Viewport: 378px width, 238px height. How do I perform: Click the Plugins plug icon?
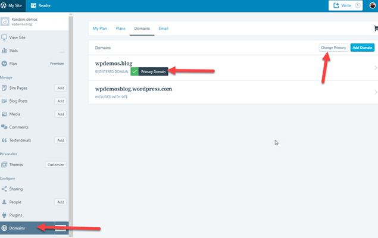click(4, 215)
